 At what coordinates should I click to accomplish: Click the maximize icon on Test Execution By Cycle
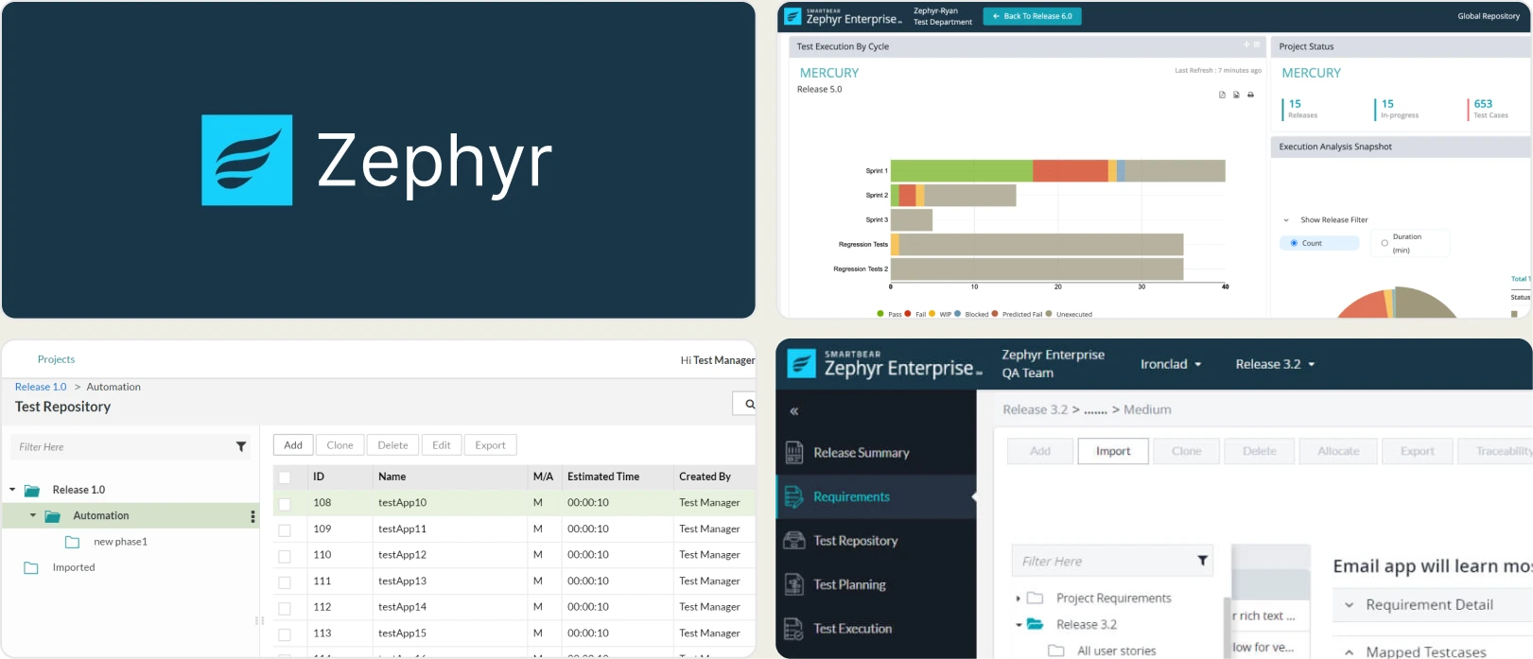[1257, 44]
